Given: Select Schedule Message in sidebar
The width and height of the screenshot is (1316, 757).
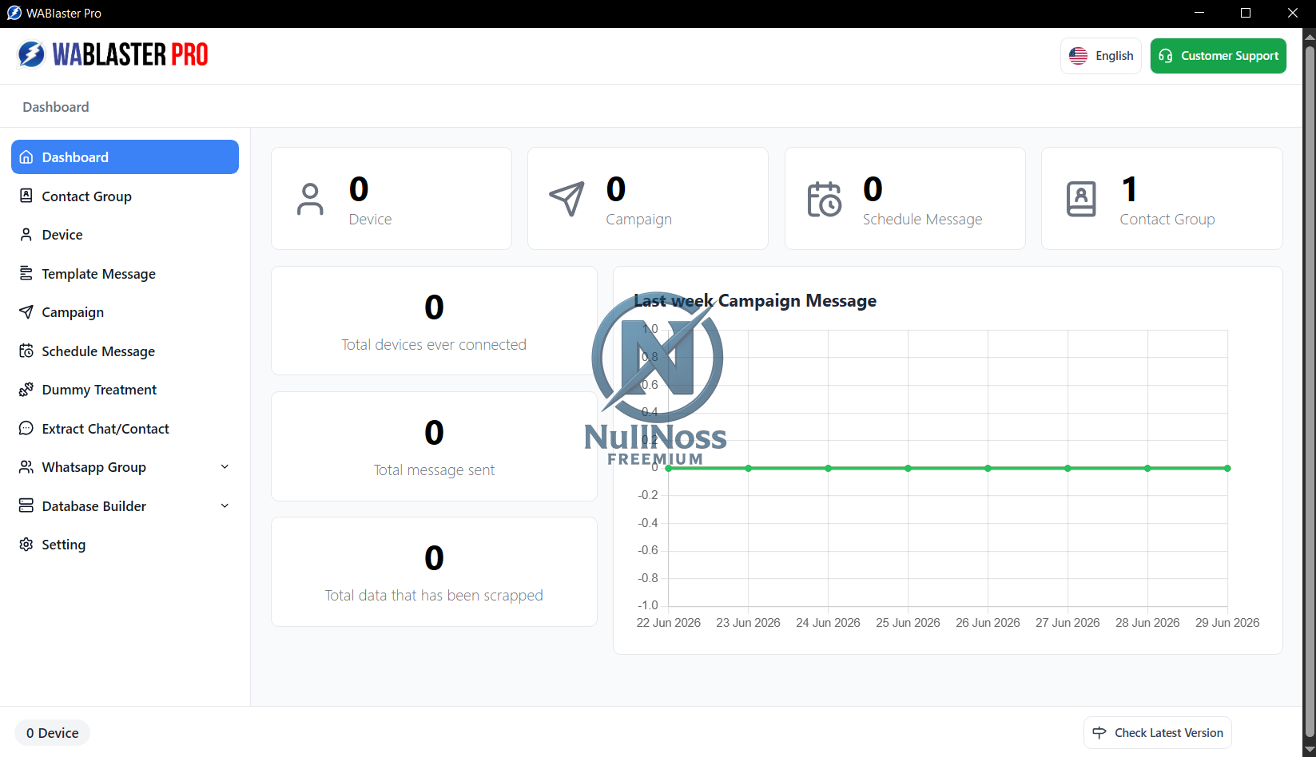Looking at the screenshot, I should [x=125, y=351].
